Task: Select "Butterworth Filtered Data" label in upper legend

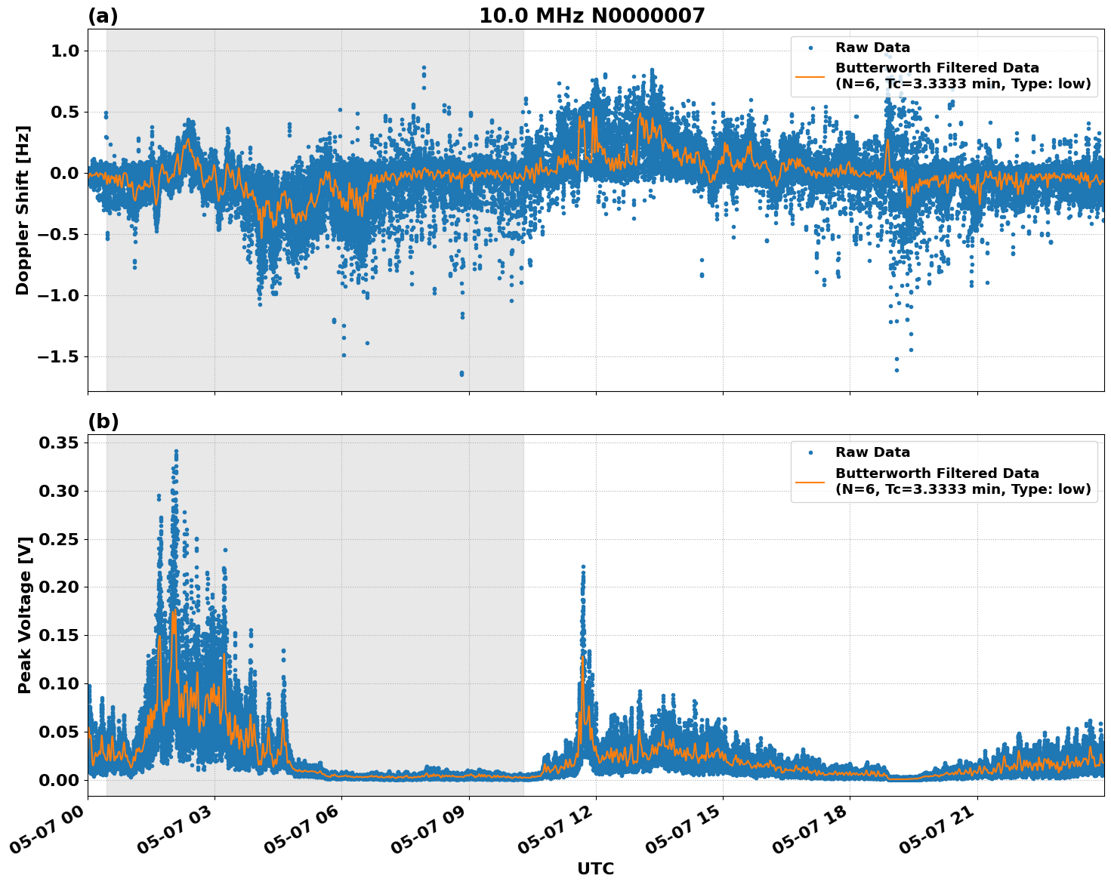Action: (x=937, y=69)
